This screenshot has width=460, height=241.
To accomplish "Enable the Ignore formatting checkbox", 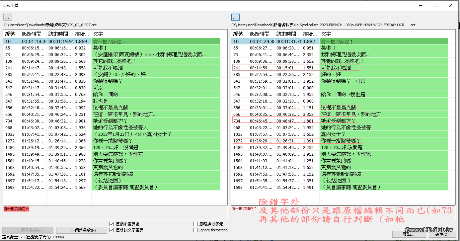I will click(195, 230).
